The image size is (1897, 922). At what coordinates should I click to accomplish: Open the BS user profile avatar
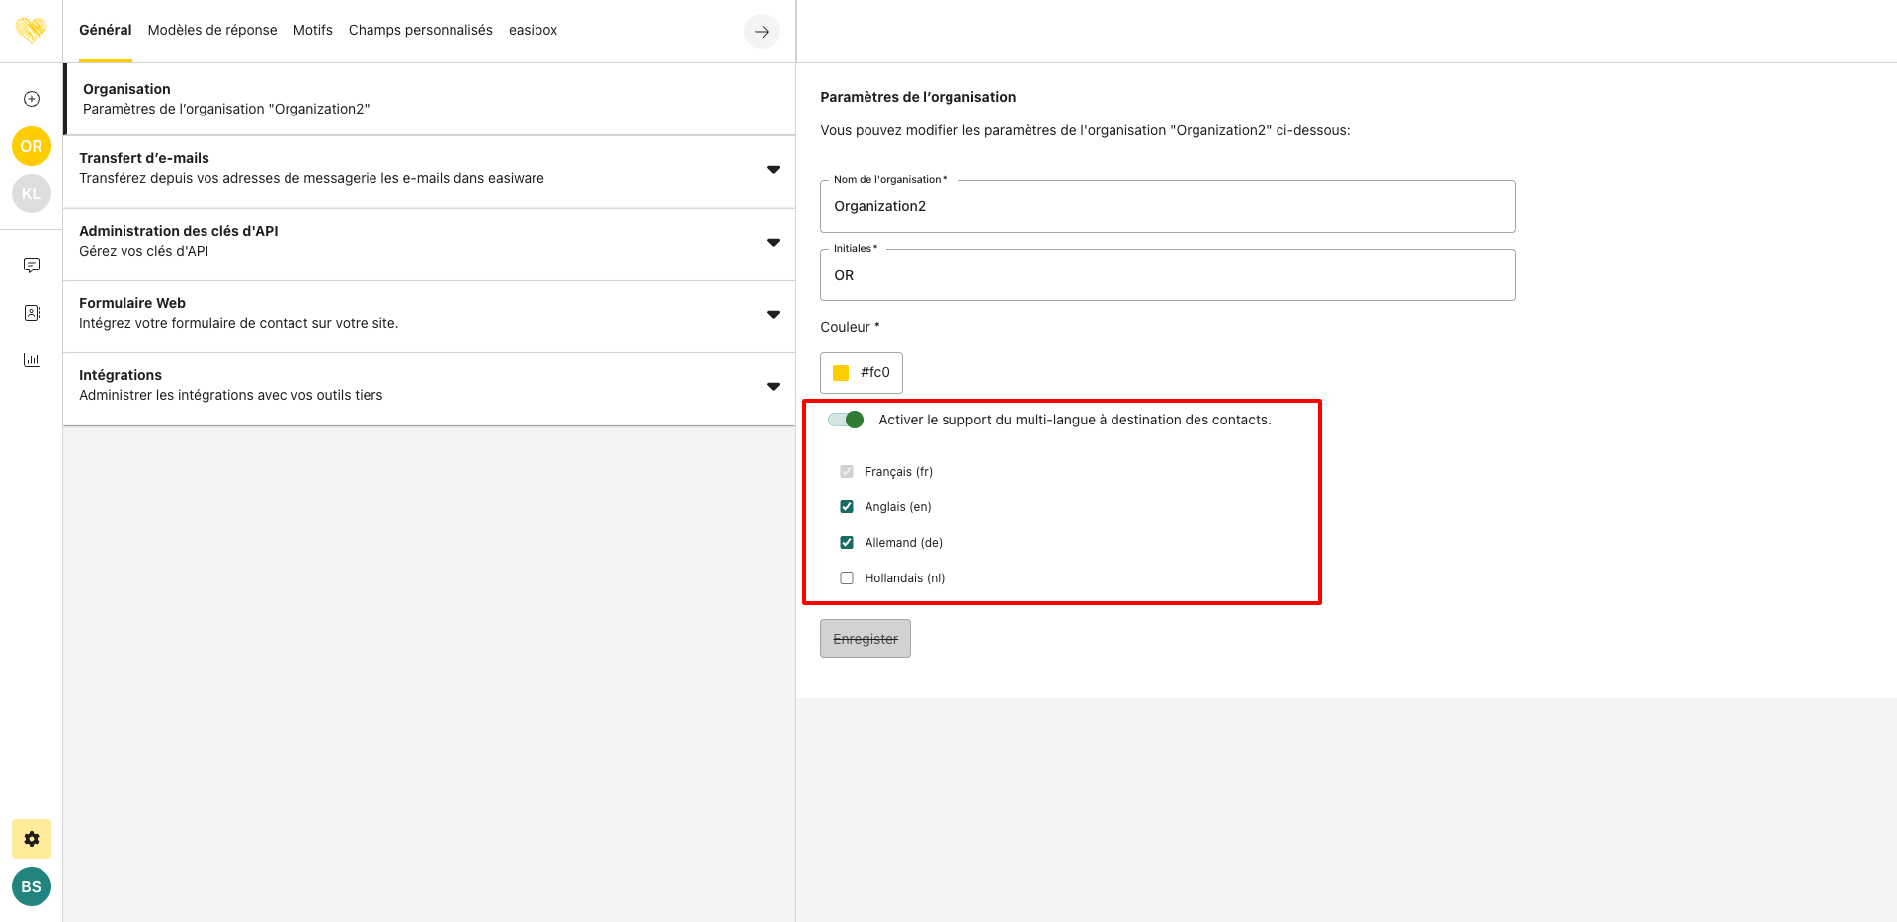32,886
